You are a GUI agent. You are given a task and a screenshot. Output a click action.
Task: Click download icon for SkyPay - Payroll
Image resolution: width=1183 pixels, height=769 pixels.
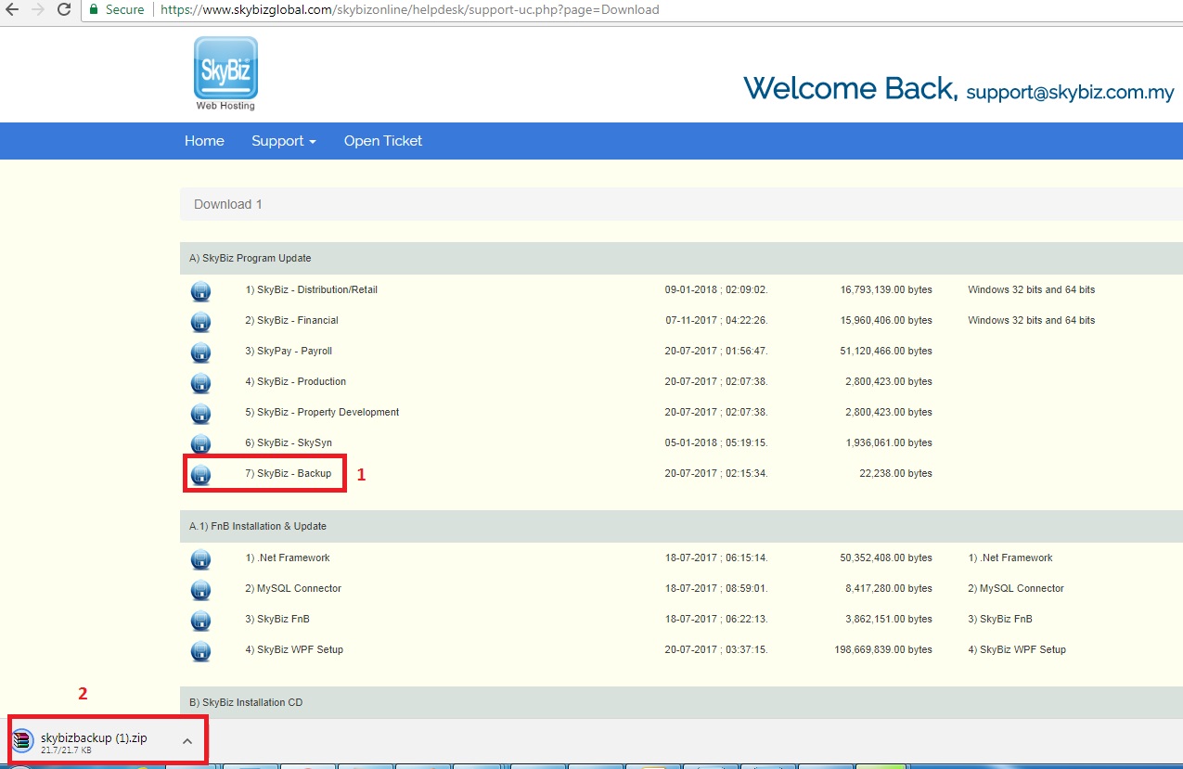pos(200,352)
